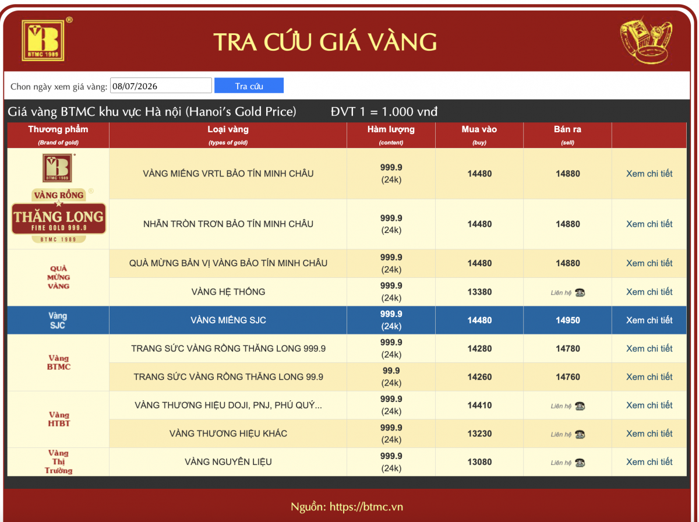Select the VÀNG HỆ THỐNG text
The height and width of the screenshot is (522, 699).
[228, 292]
